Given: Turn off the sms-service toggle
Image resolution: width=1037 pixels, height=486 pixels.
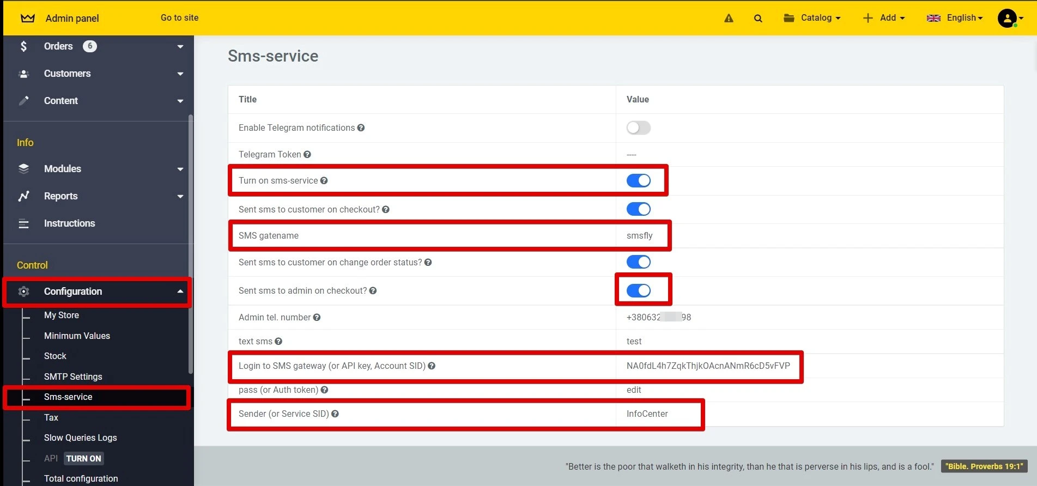Looking at the screenshot, I should point(638,181).
